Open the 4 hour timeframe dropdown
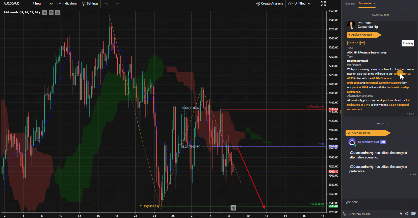This screenshot has width=418, height=218. [x=42, y=4]
